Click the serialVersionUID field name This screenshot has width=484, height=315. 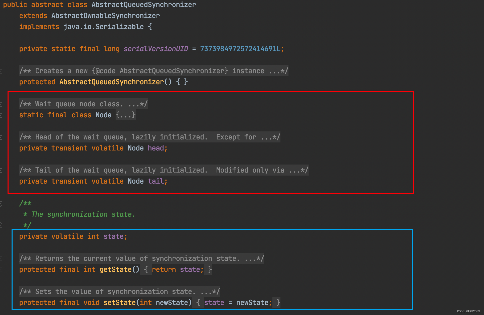(156, 49)
